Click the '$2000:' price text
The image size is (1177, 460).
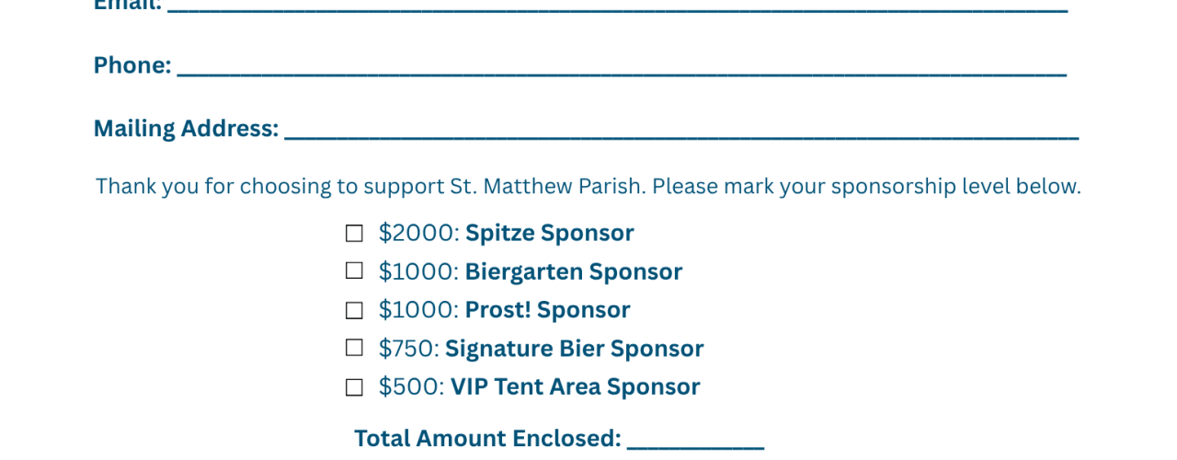[x=418, y=233]
